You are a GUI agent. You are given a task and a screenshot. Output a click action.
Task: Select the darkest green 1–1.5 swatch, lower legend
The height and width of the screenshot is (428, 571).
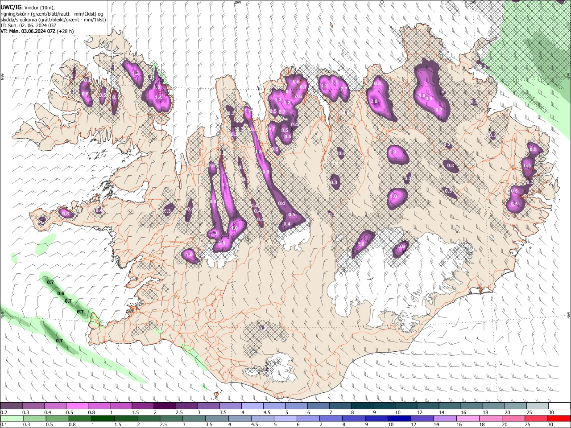[x=103, y=419]
